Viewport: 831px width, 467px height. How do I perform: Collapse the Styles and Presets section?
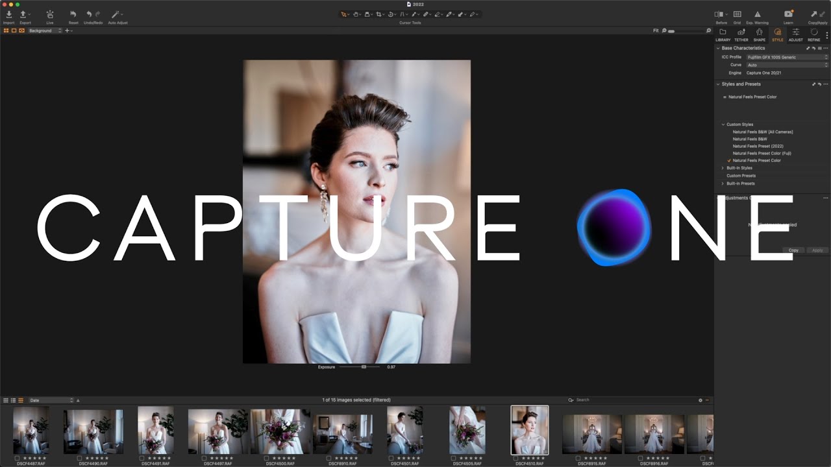(718, 84)
